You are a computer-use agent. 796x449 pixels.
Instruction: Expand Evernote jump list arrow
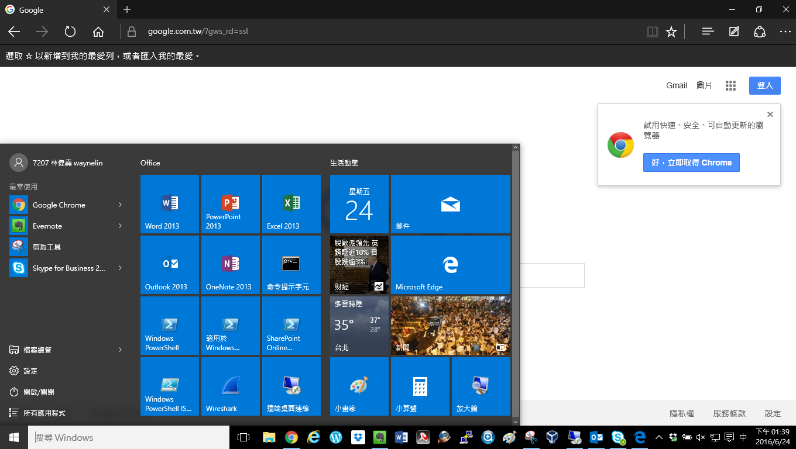coord(119,226)
